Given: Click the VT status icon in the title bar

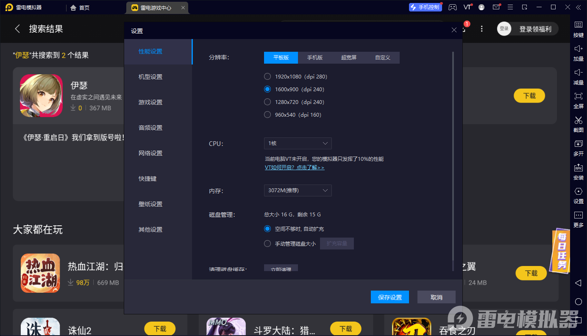Looking at the screenshot, I should pyautogui.click(x=467, y=7).
